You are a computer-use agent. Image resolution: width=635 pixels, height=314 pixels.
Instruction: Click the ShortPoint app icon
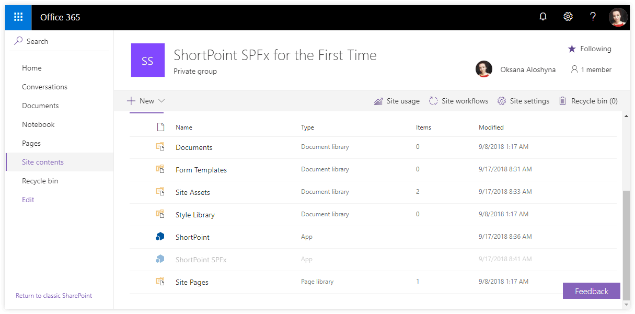pyautogui.click(x=160, y=236)
